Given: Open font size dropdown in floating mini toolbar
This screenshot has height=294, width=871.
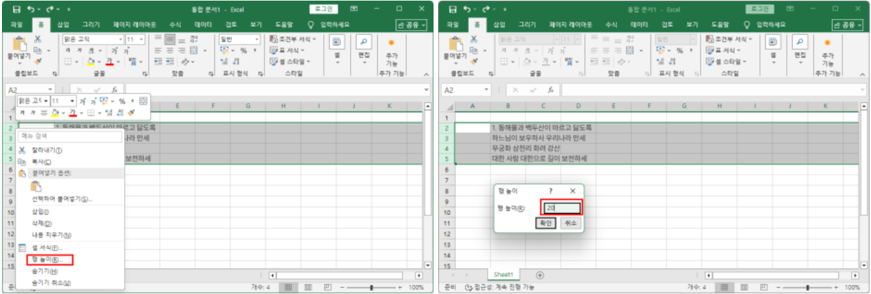Looking at the screenshot, I should (72, 102).
